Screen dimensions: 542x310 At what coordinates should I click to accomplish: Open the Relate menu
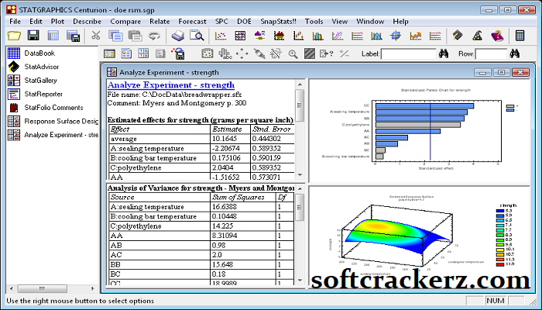pos(160,22)
